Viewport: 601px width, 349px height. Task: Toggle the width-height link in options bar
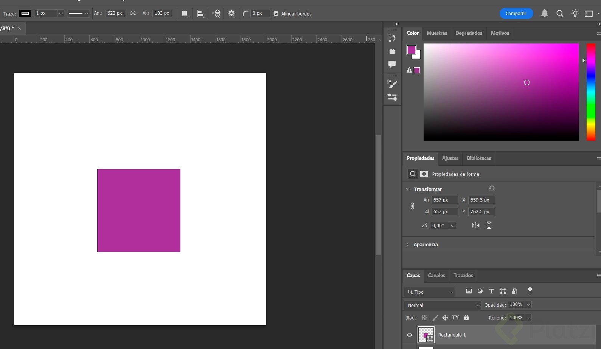[133, 13]
